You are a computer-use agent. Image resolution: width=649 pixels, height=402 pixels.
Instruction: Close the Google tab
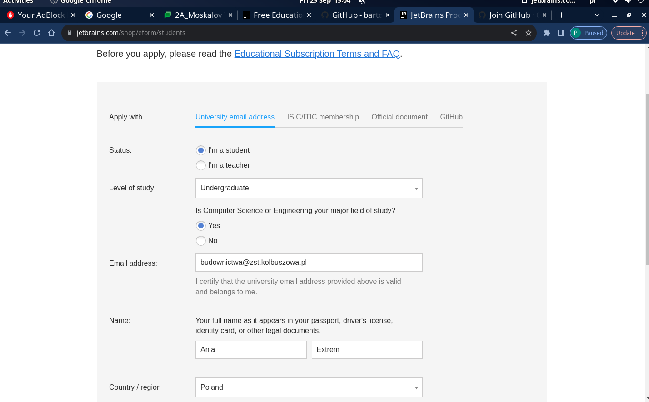coord(152,15)
